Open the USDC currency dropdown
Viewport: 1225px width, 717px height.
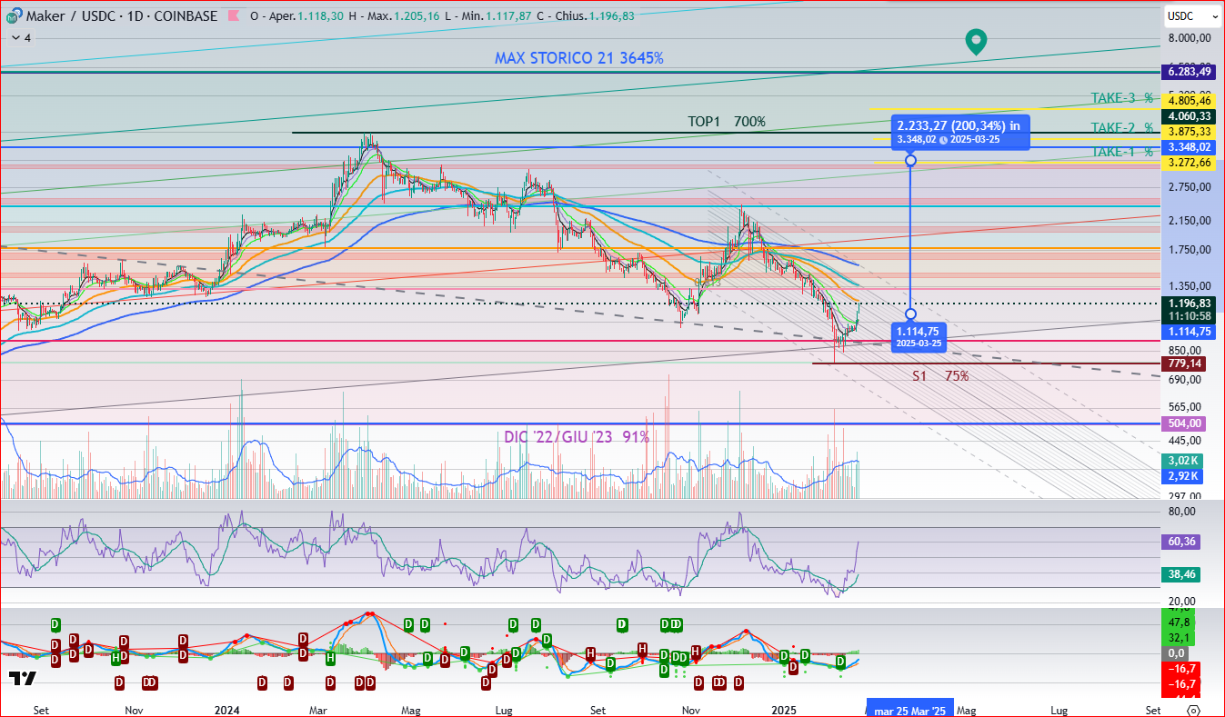point(1191,15)
